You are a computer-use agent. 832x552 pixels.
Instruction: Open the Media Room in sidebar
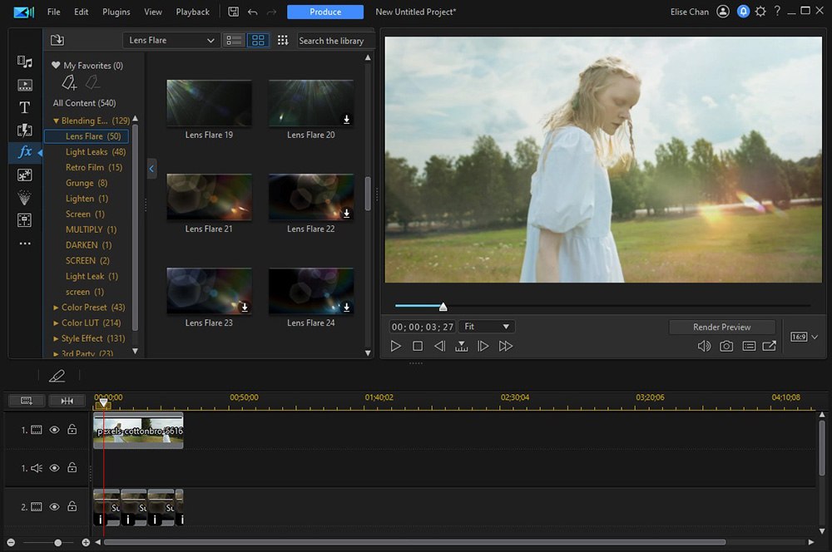(24, 62)
